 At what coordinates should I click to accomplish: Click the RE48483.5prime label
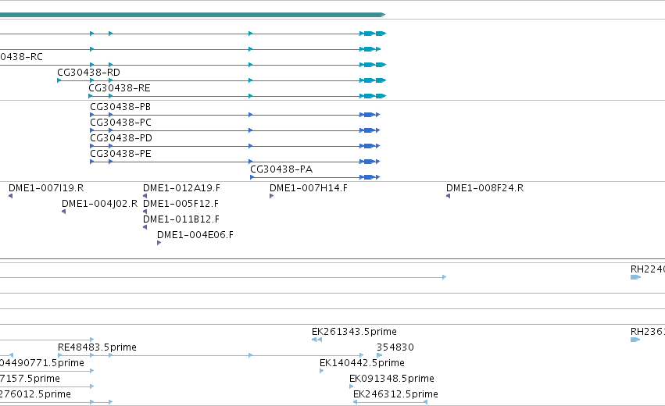(97, 347)
